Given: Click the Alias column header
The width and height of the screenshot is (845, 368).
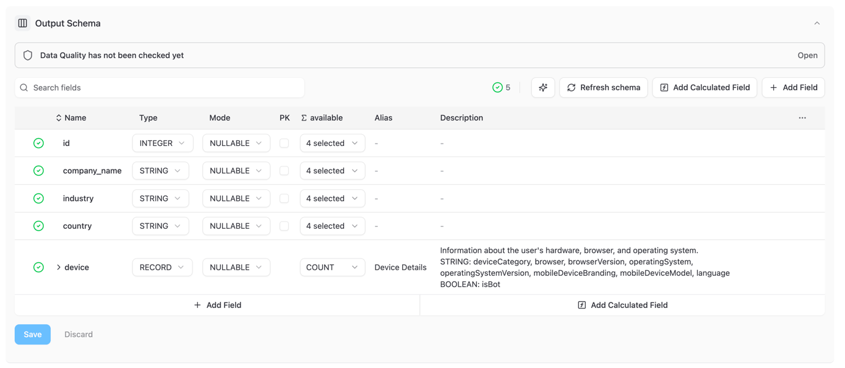Looking at the screenshot, I should [384, 118].
